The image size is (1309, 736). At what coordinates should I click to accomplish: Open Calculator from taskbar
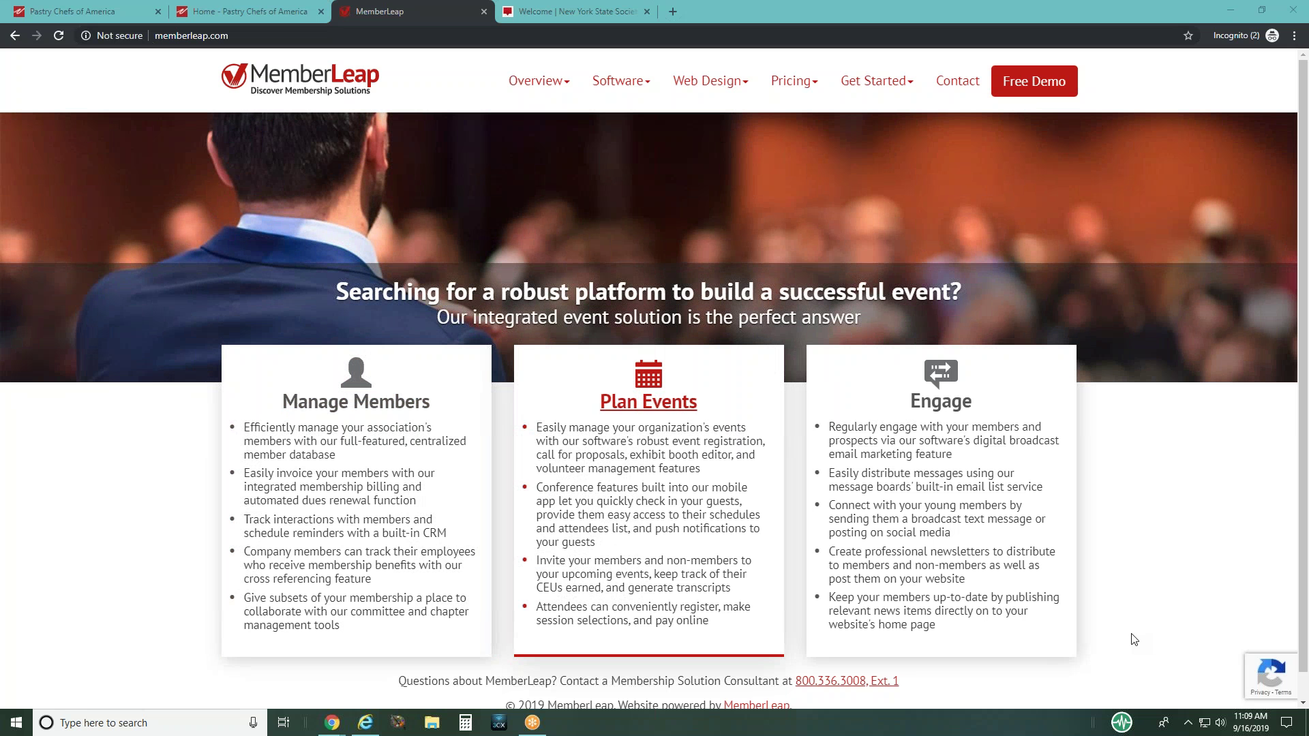coord(466,722)
